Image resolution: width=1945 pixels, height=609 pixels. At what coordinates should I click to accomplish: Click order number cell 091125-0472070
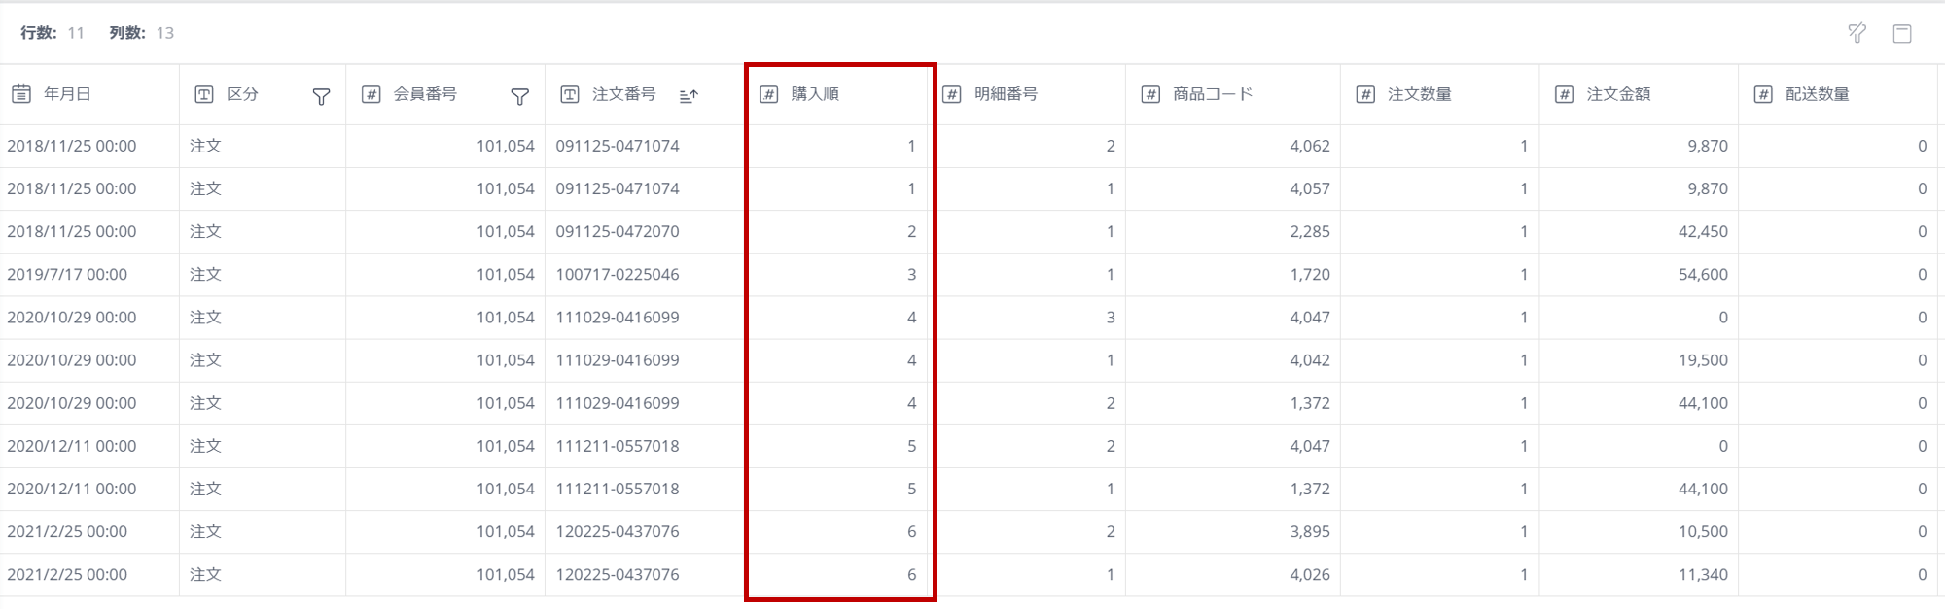[618, 232]
